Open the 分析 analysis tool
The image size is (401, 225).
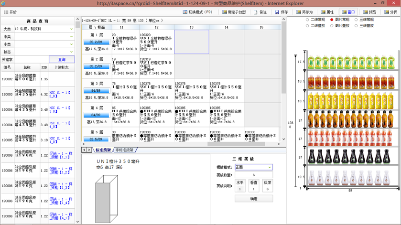click(387, 12)
